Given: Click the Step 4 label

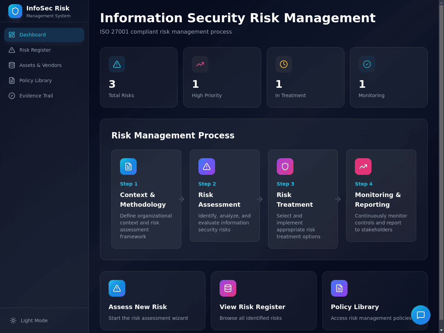Looking at the screenshot, I should coord(364,184).
